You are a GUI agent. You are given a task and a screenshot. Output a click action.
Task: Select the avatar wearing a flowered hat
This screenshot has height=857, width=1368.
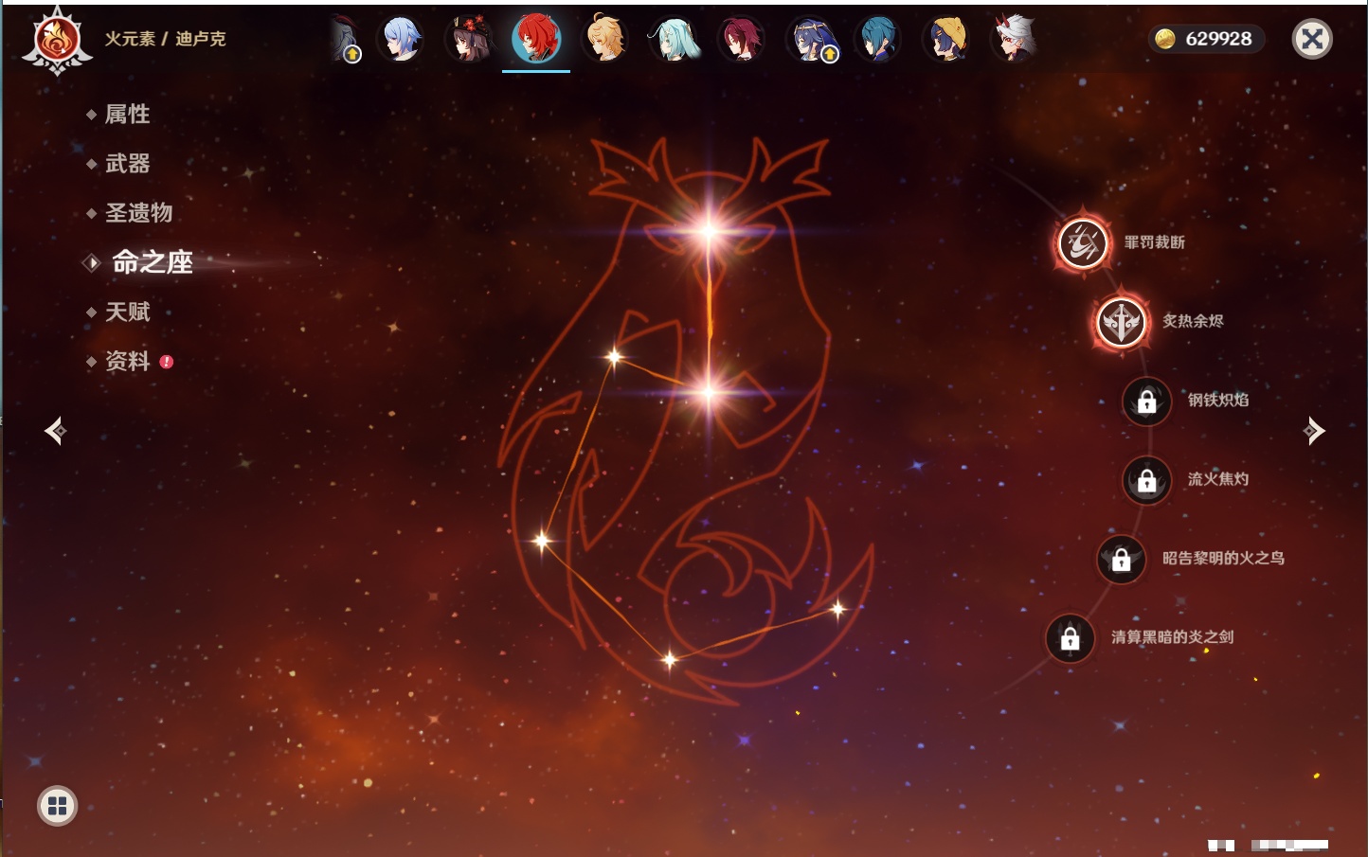click(x=469, y=39)
